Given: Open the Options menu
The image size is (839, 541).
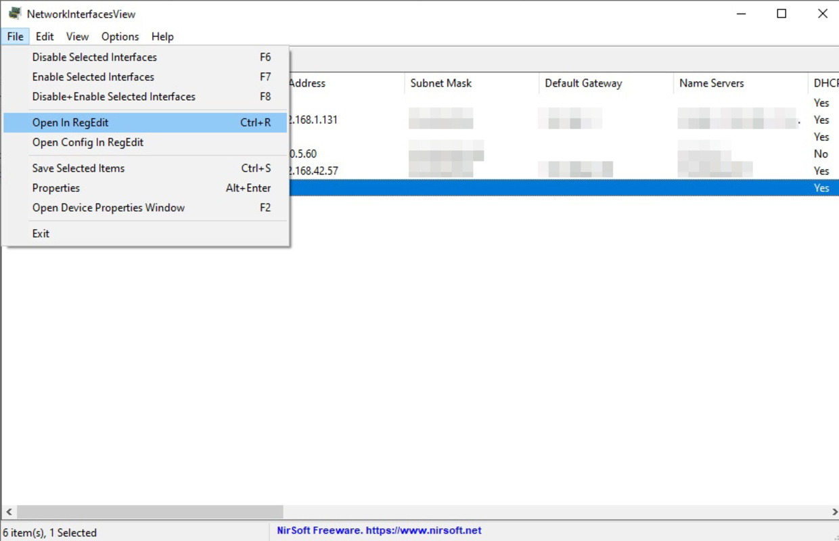Looking at the screenshot, I should [x=120, y=37].
